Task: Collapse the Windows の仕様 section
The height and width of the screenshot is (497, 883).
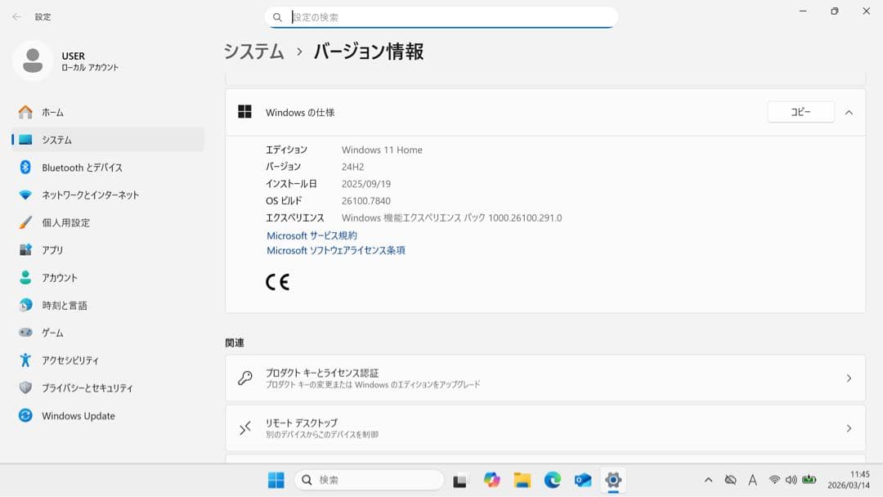Action: coord(849,113)
